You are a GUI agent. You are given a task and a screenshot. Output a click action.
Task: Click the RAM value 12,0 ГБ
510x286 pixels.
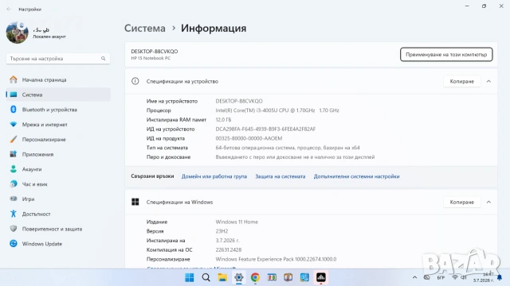click(223, 120)
